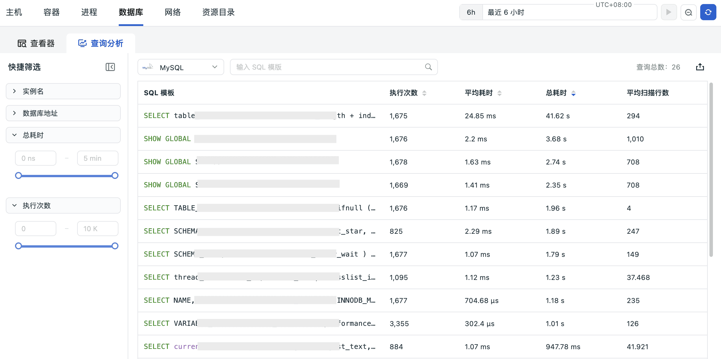Click the 24.85 ms average time cell

click(480, 116)
